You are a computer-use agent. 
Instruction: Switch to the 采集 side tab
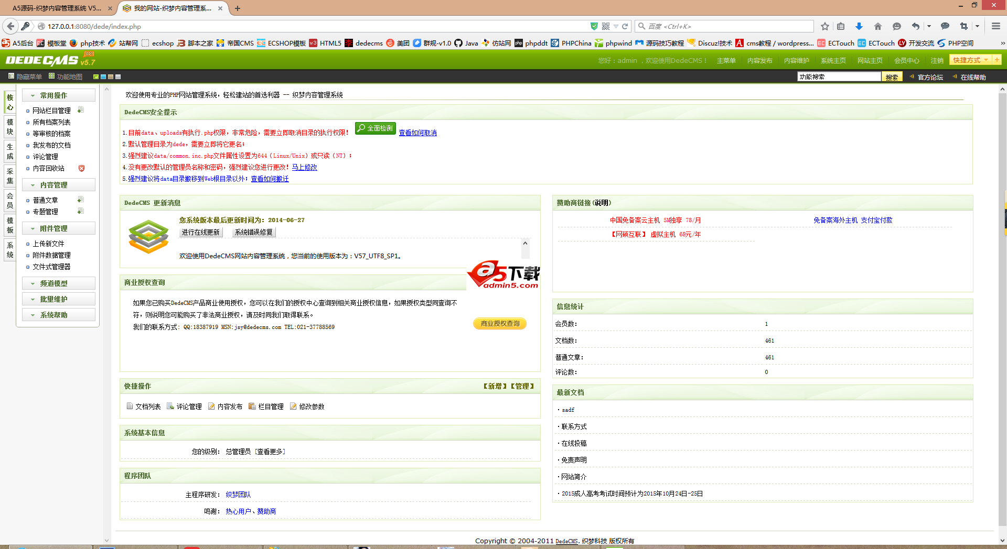[10, 176]
